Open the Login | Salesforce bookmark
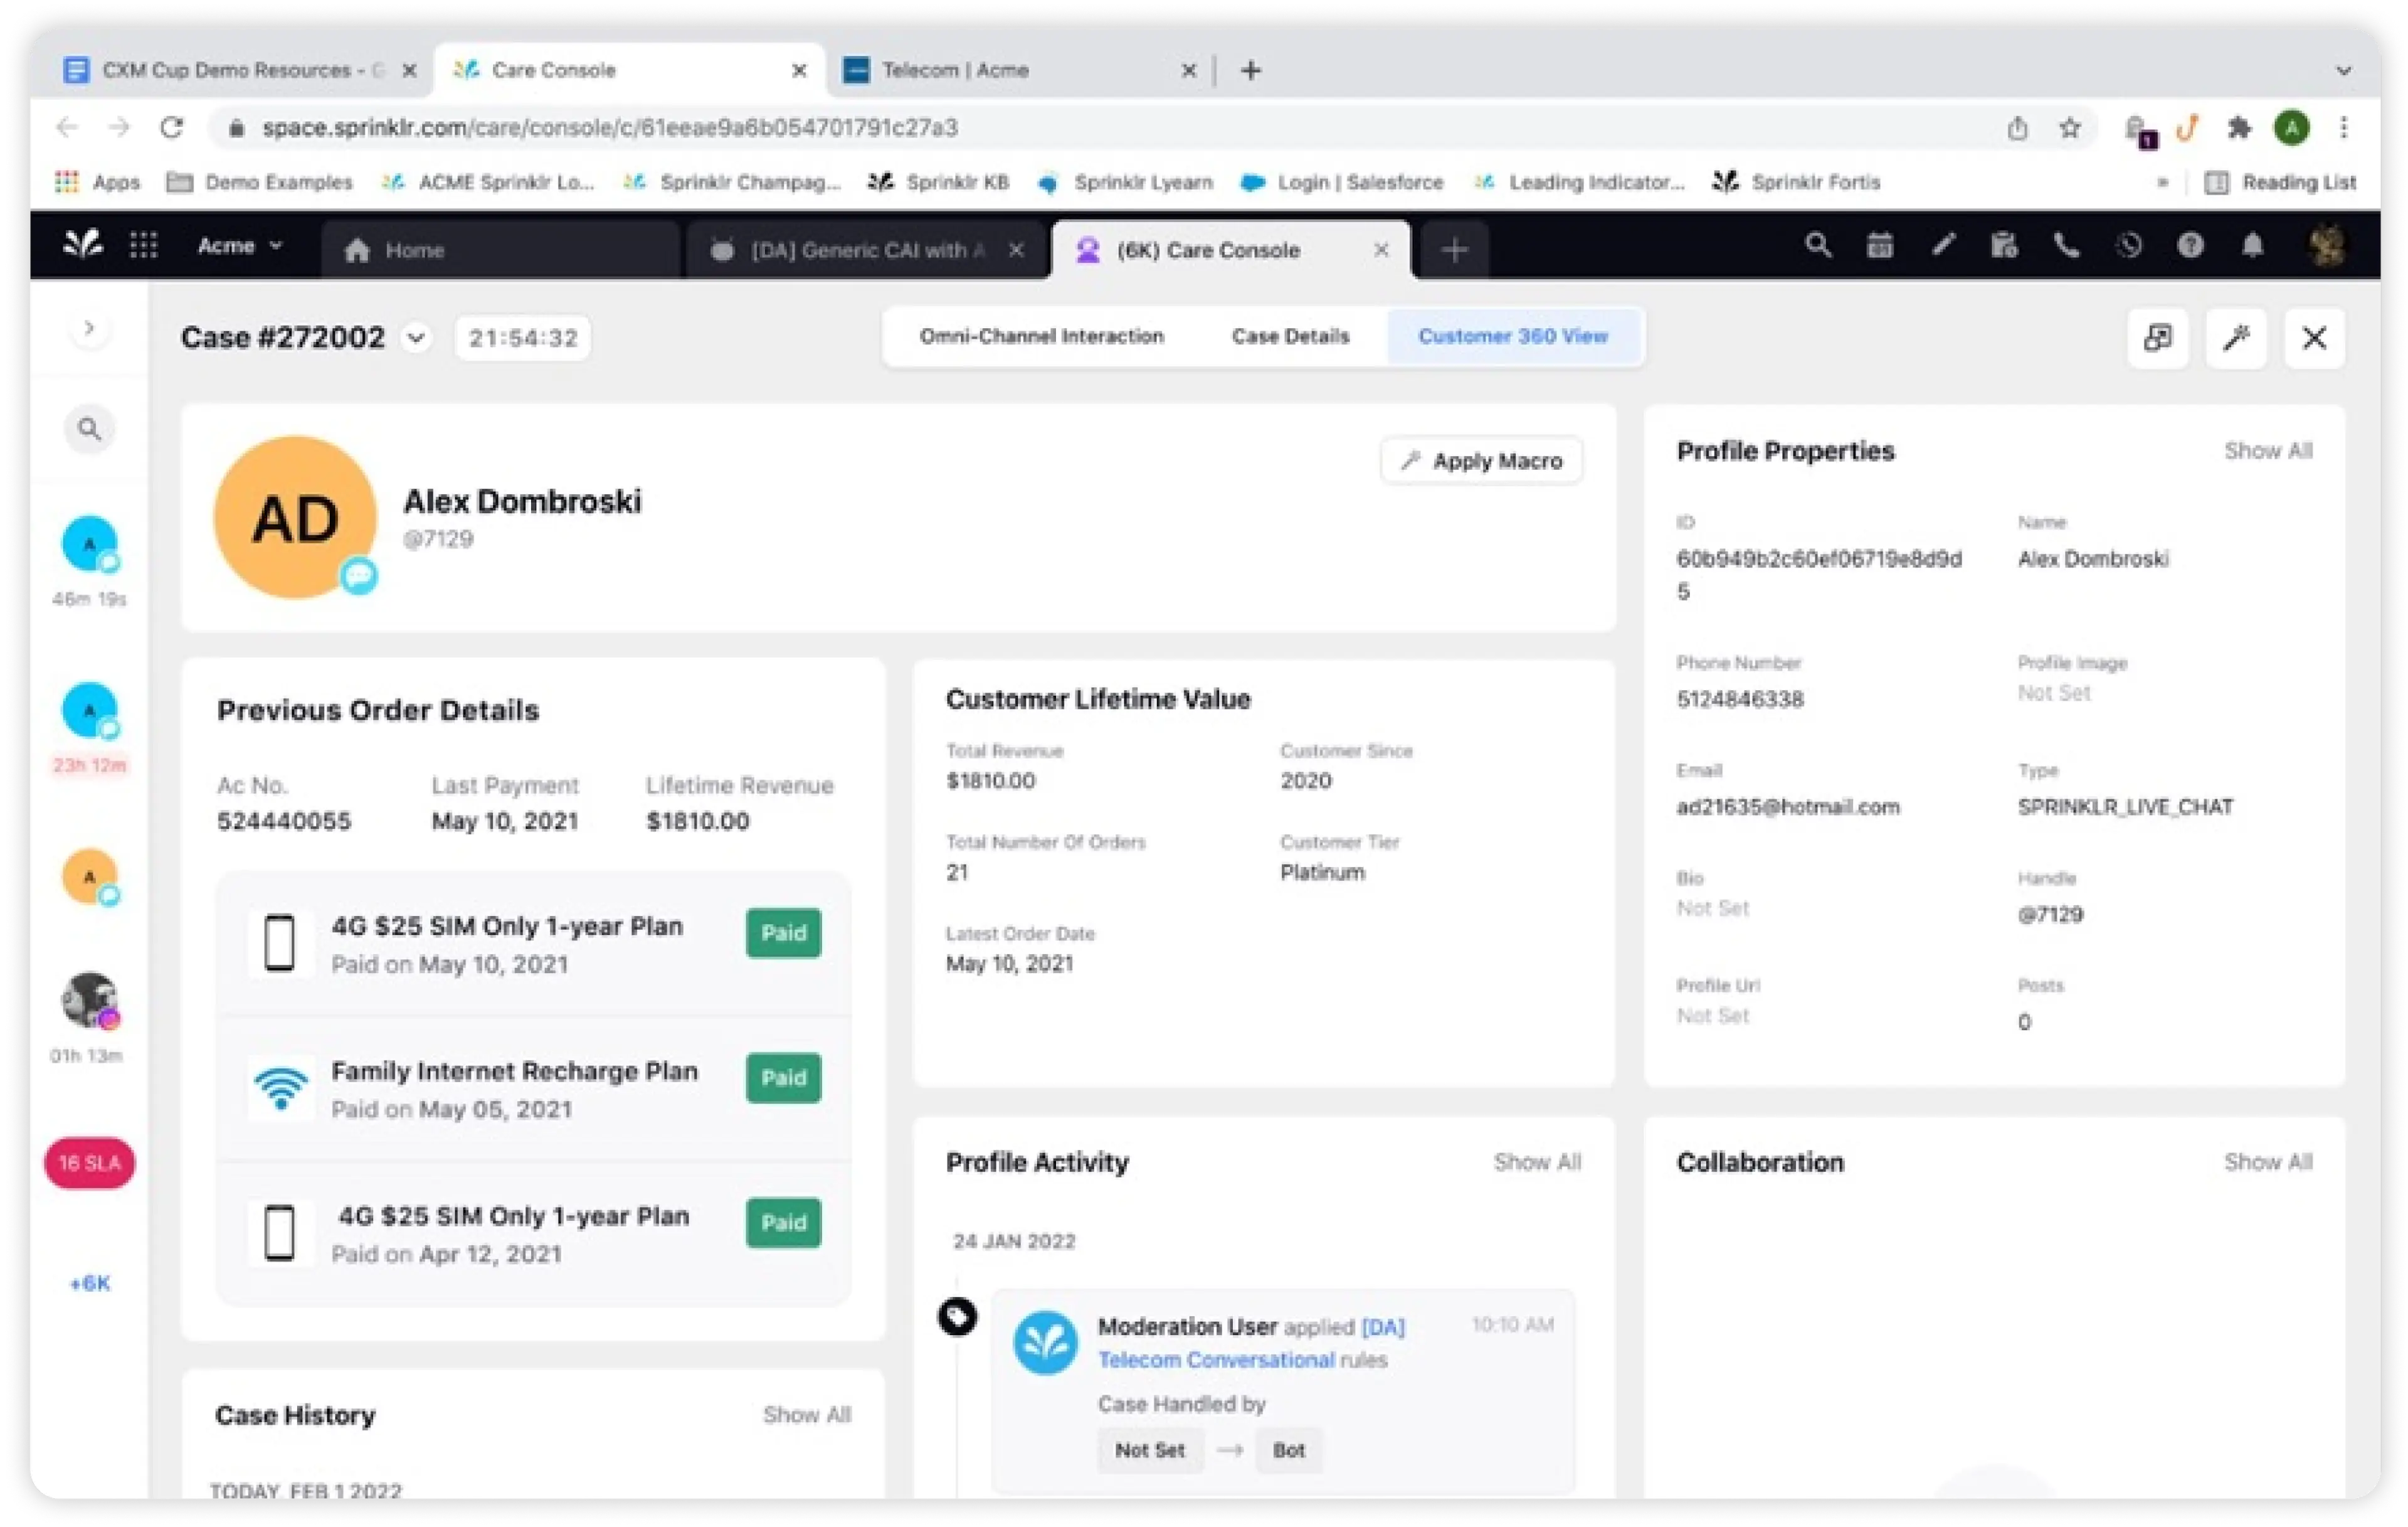The width and height of the screenshot is (2408, 1527). coord(1342,182)
